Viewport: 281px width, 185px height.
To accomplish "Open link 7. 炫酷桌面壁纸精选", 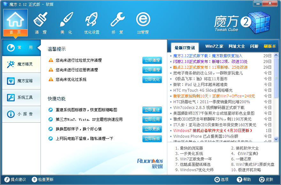I will pos(193,164).
